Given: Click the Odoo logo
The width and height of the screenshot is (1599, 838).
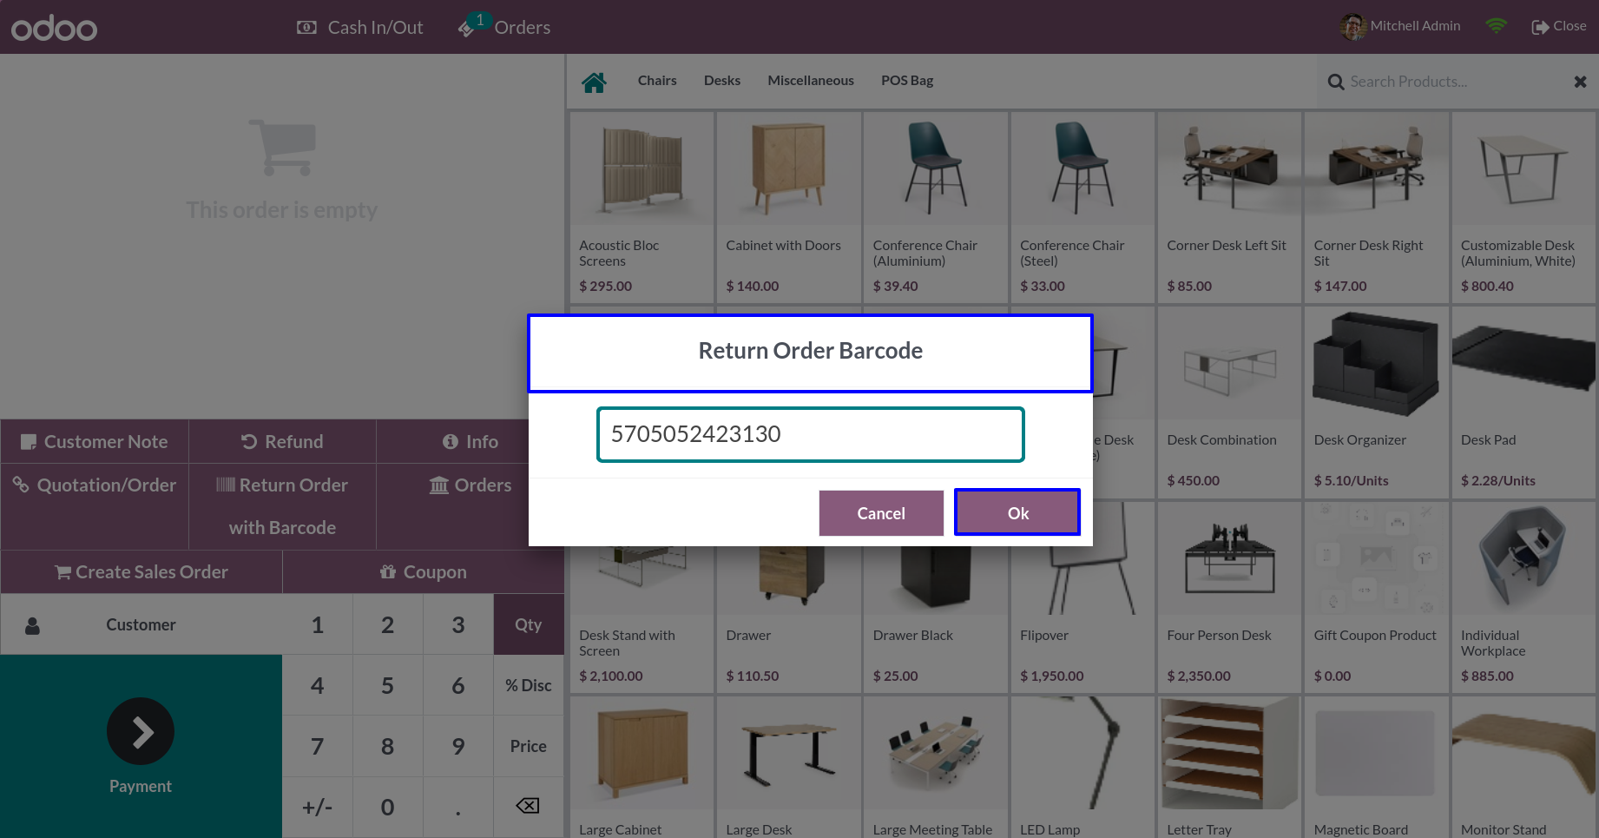Looking at the screenshot, I should click(x=54, y=28).
